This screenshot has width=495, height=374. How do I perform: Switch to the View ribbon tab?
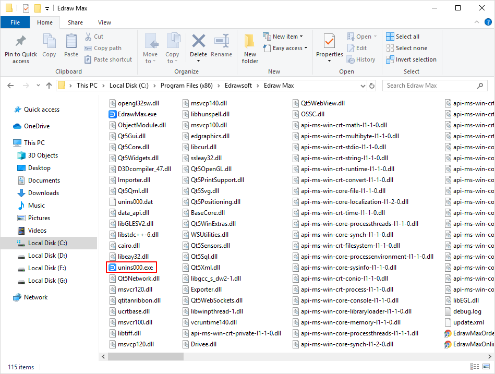(x=104, y=22)
